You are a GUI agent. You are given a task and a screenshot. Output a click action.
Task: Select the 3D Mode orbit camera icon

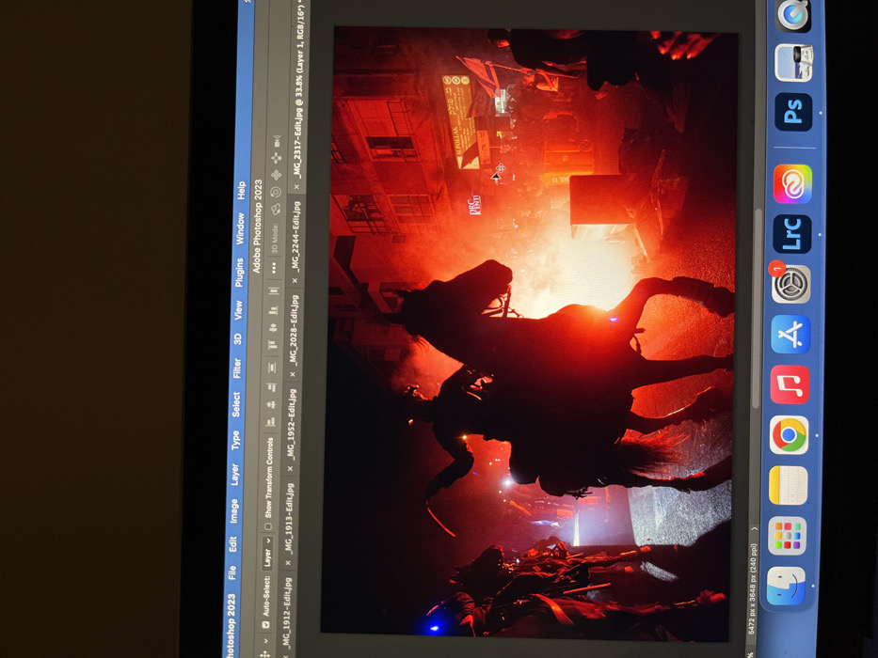[x=275, y=210]
